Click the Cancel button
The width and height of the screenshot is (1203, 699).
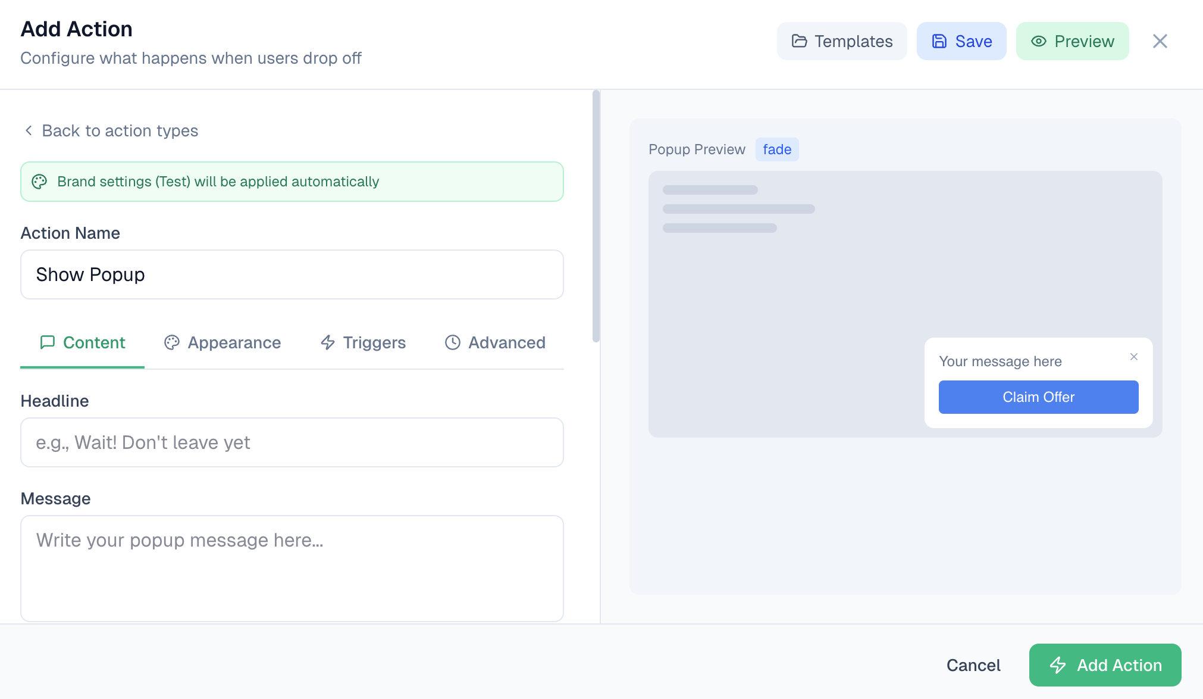point(973,665)
